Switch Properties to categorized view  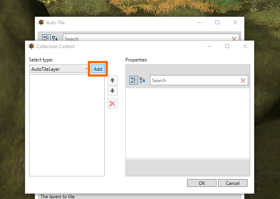pyautogui.click(x=134, y=80)
